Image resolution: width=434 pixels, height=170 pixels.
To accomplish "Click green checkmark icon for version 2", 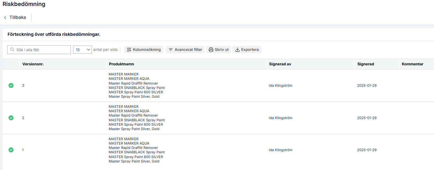I will [11, 118].
